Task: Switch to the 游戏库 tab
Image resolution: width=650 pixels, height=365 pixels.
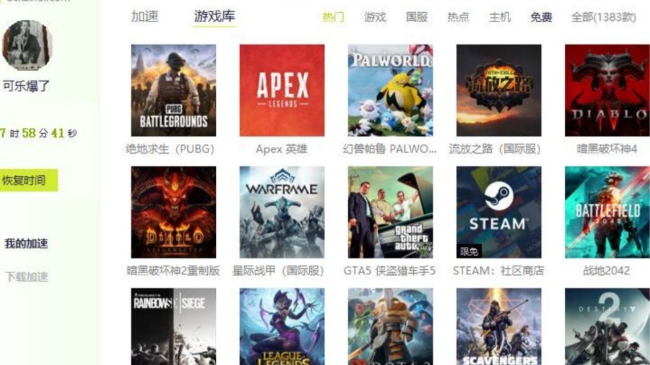Action: [x=214, y=16]
